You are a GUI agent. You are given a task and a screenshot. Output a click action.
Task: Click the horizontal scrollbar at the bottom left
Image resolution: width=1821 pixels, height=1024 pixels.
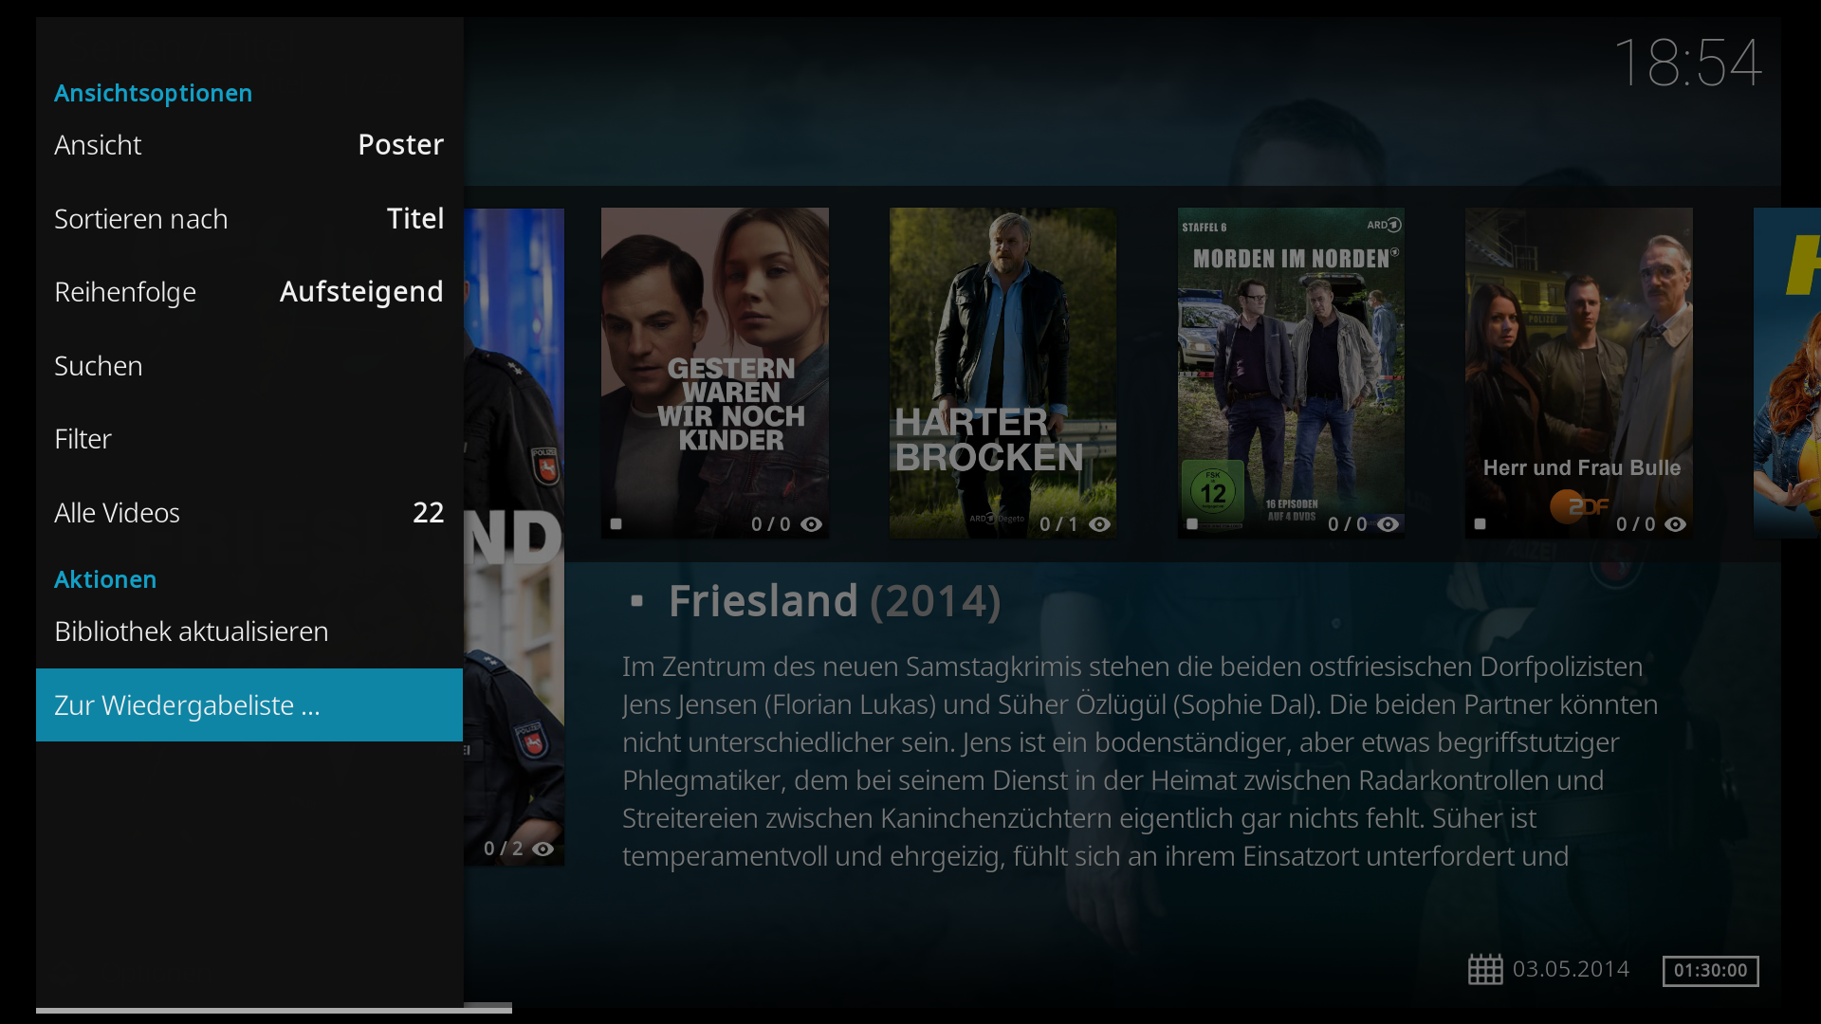pyautogui.click(x=274, y=1009)
